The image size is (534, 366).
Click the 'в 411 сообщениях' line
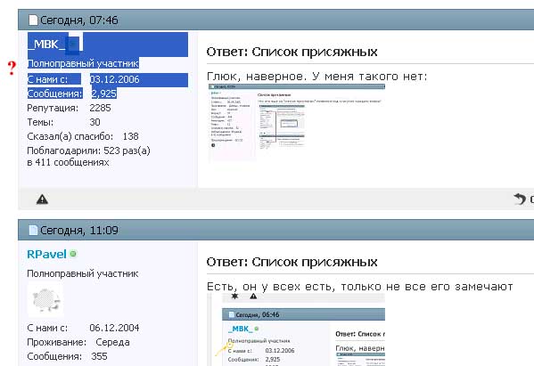[68, 162]
